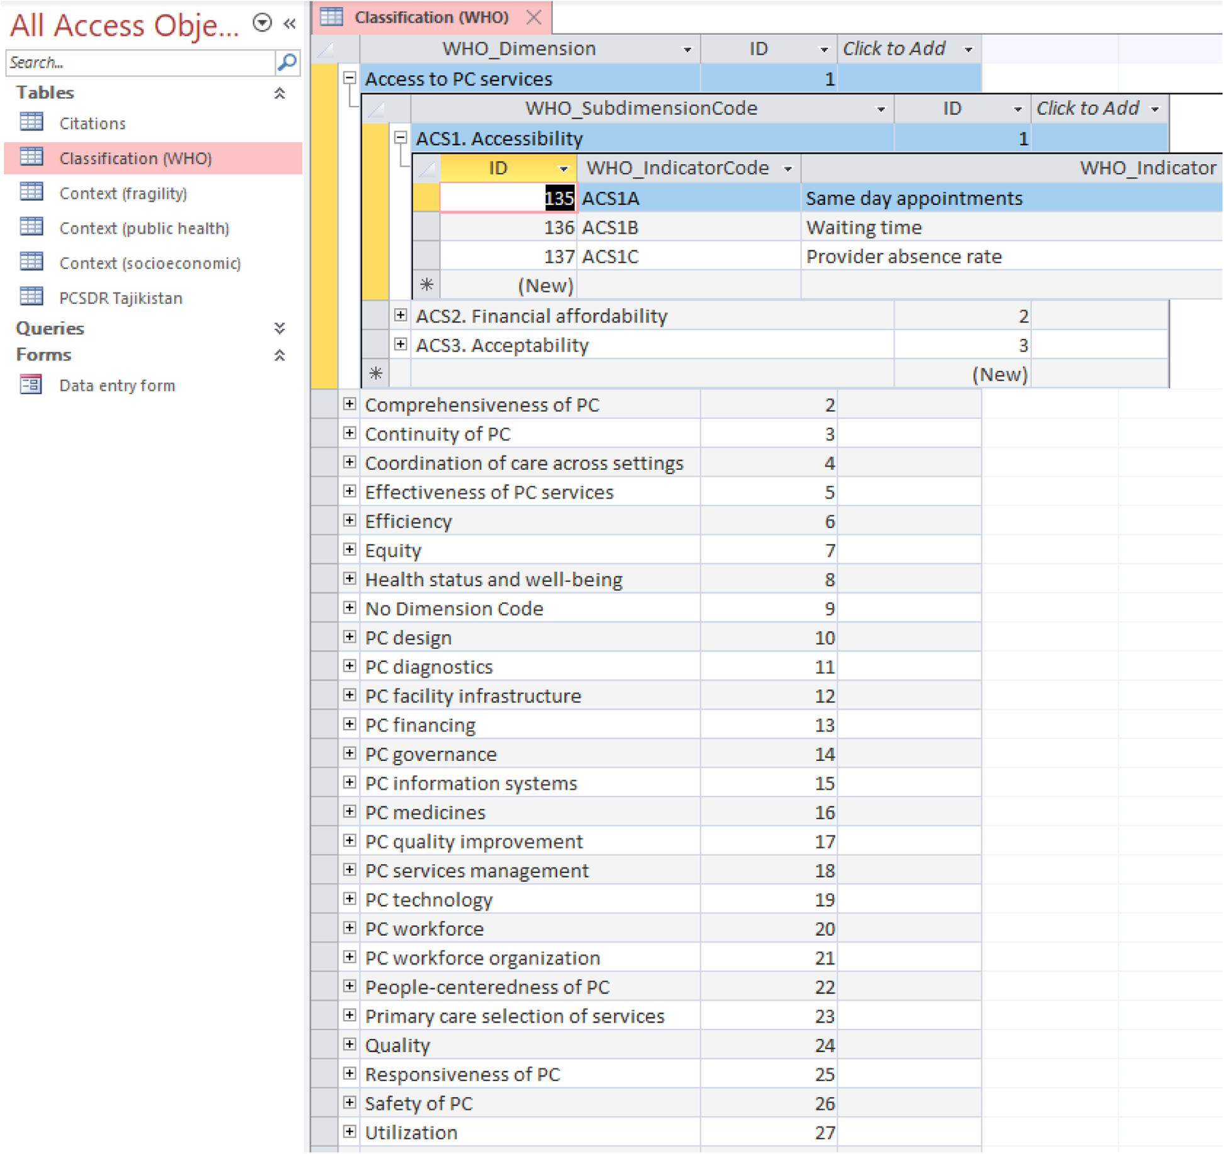Image resolution: width=1224 pixels, height=1154 pixels.
Task: Click the select-all corner of the indicator subdatasheet
Action: pos(426,168)
